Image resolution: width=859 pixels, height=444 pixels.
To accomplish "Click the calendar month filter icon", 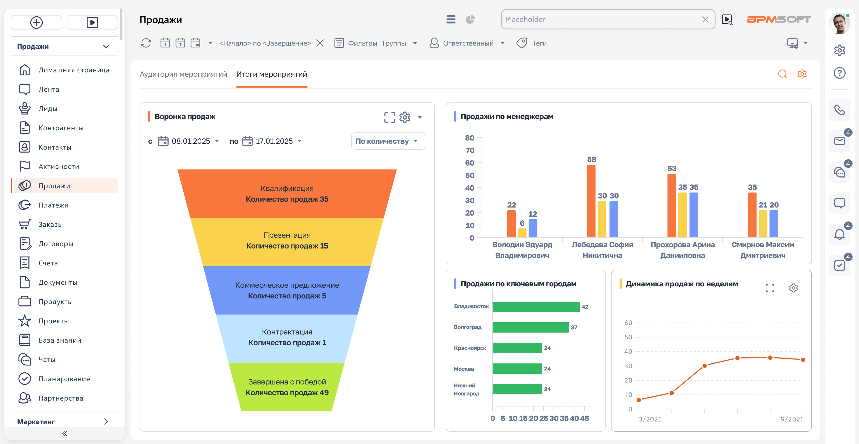I will coord(195,43).
